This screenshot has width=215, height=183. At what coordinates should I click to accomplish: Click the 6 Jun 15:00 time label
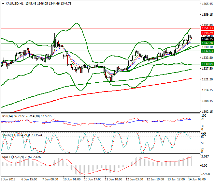pos(29,179)
